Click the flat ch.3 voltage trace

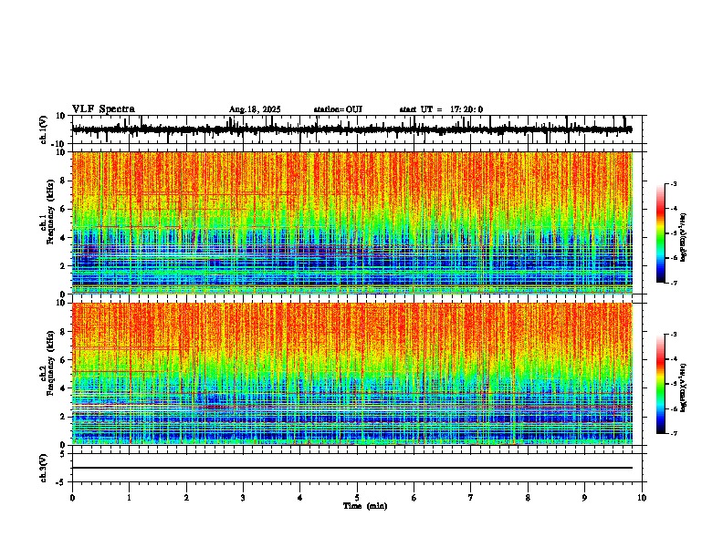352,468
